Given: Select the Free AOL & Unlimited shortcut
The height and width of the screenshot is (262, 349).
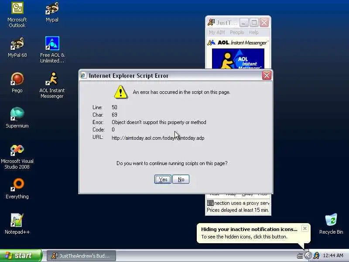Looking at the screenshot, I should click(x=52, y=50).
